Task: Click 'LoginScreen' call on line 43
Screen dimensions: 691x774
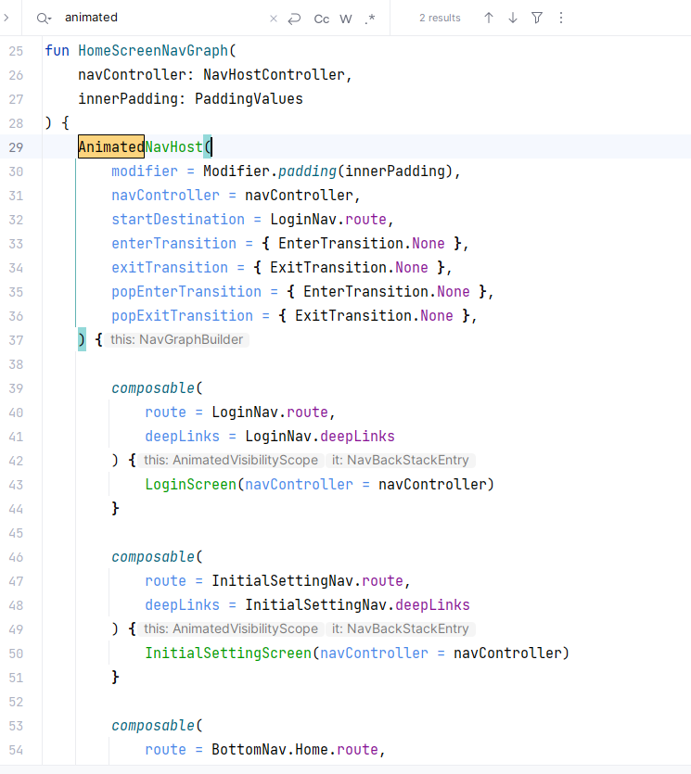Action: coord(191,484)
